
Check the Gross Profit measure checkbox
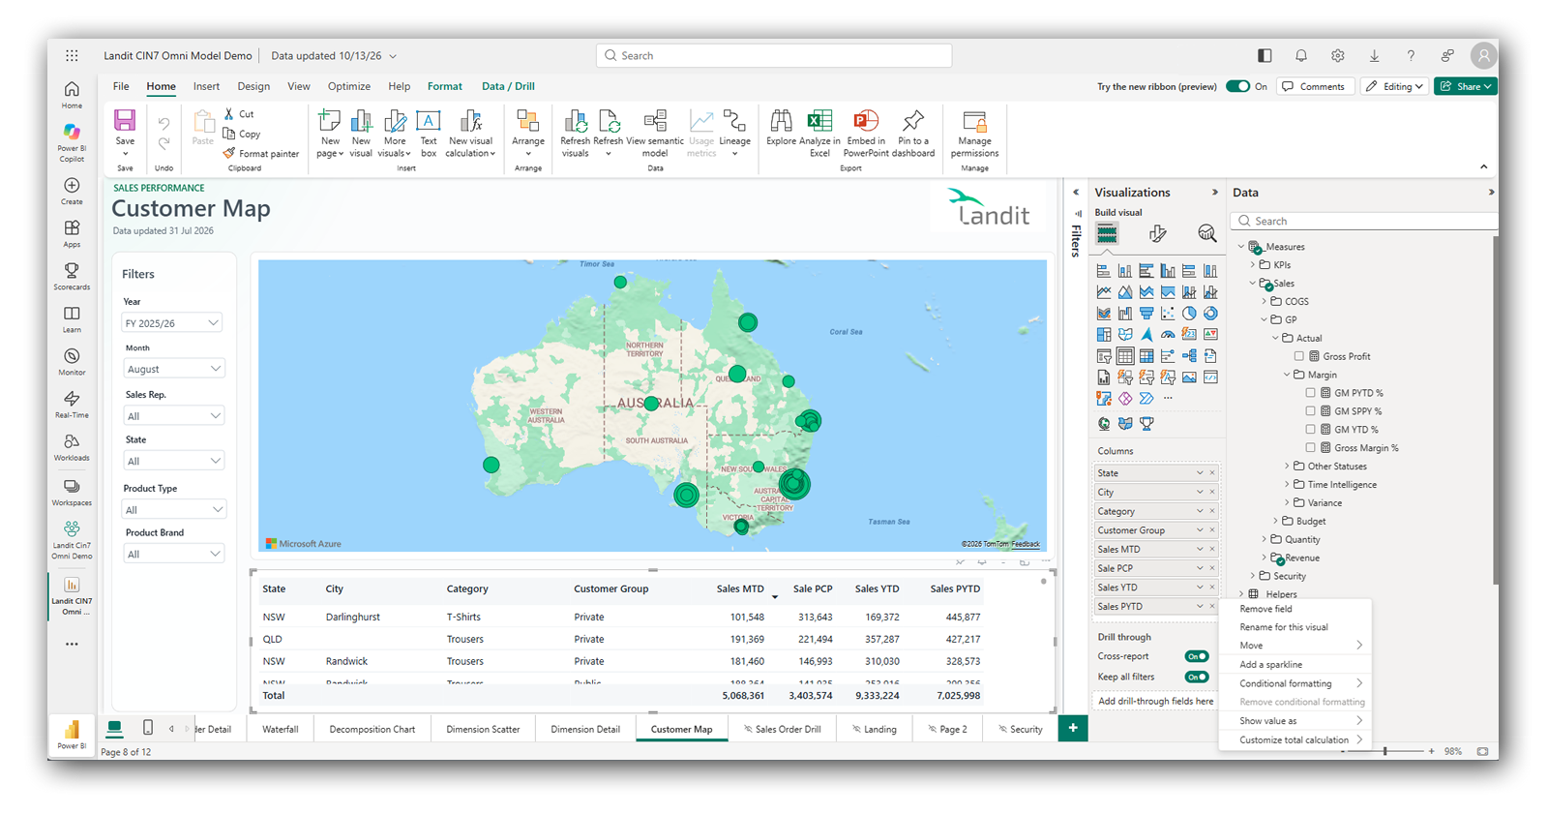point(1299,356)
